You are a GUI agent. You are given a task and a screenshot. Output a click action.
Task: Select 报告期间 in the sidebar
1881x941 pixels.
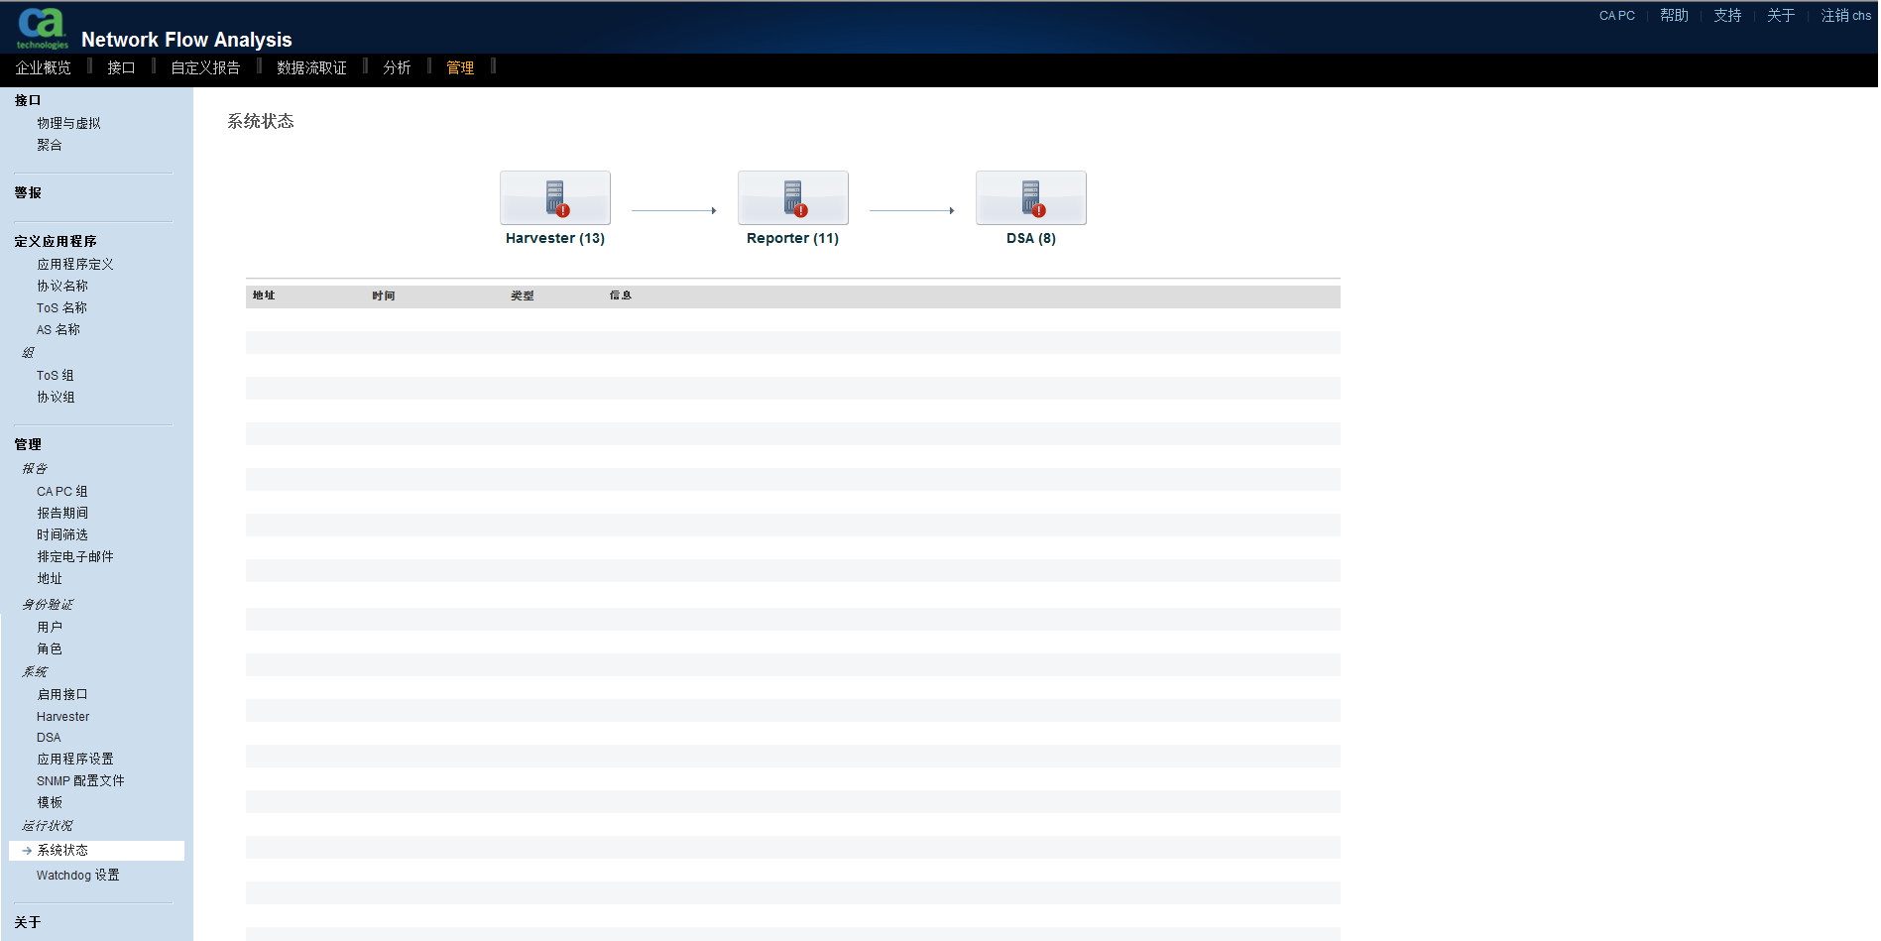(x=62, y=513)
